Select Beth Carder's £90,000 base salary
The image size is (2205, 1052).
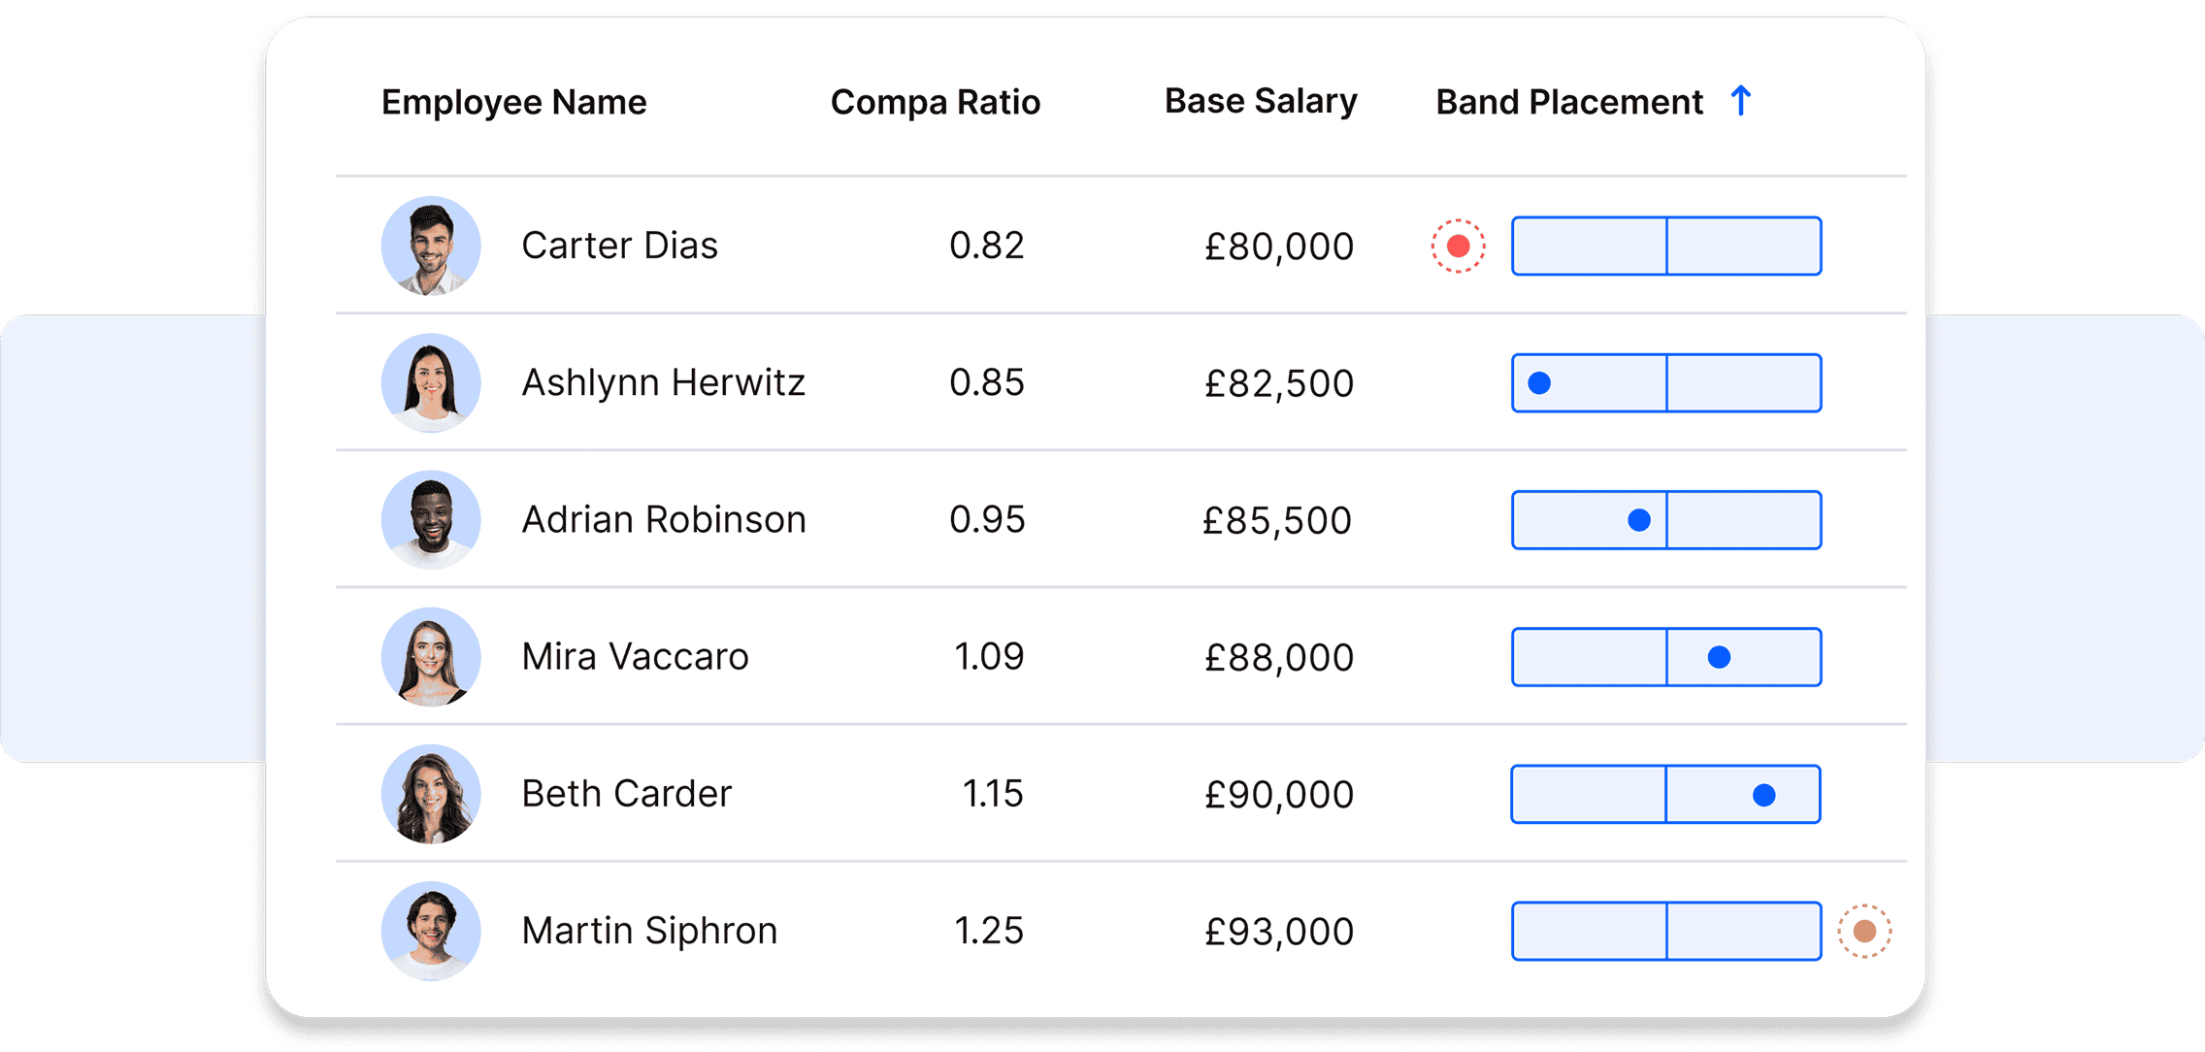click(x=1278, y=795)
